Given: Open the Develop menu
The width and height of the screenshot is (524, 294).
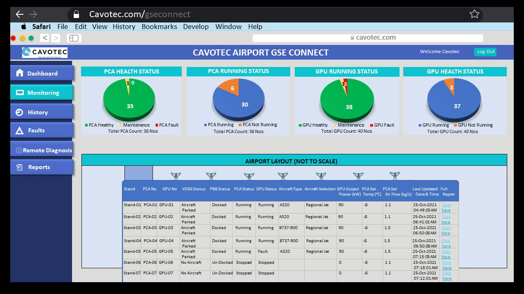Looking at the screenshot, I should (196, 27).
